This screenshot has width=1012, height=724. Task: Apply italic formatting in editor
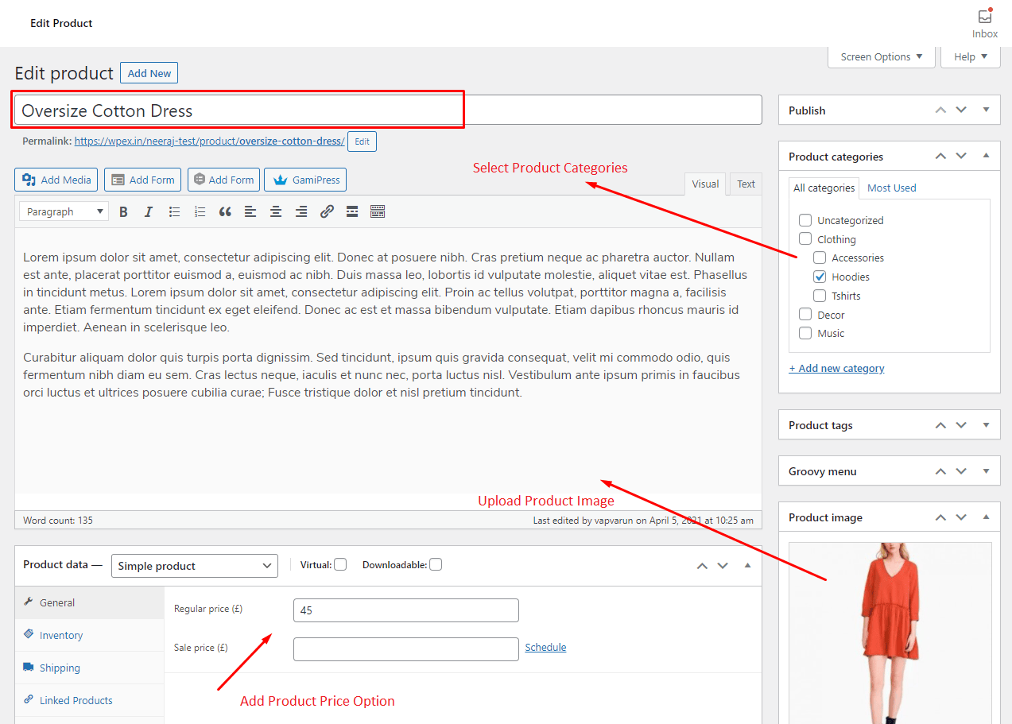[148, 211]
